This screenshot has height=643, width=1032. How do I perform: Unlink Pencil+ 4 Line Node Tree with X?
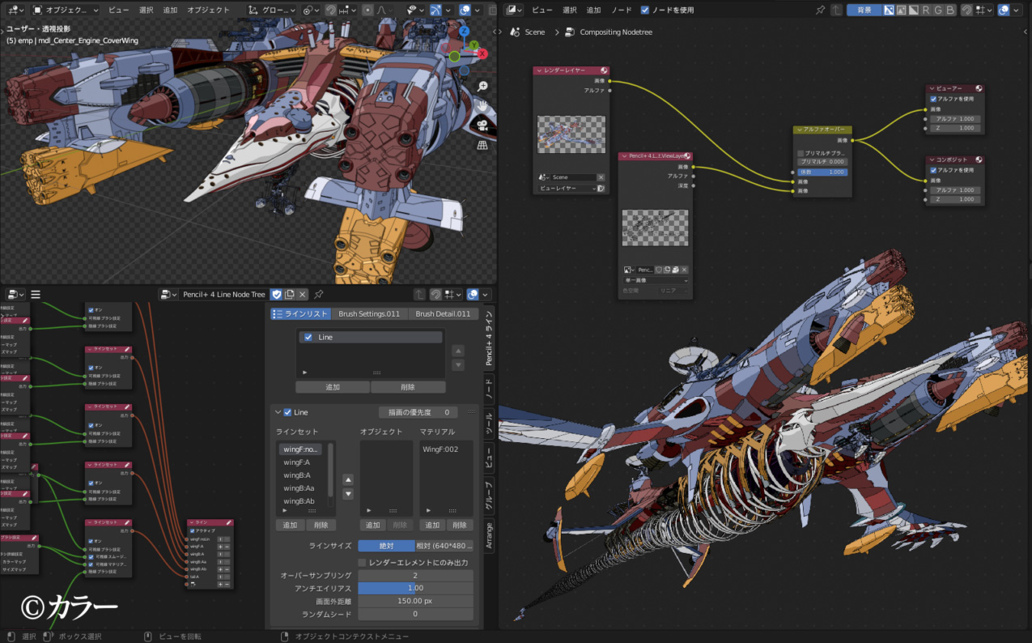[x=303, y=295]
